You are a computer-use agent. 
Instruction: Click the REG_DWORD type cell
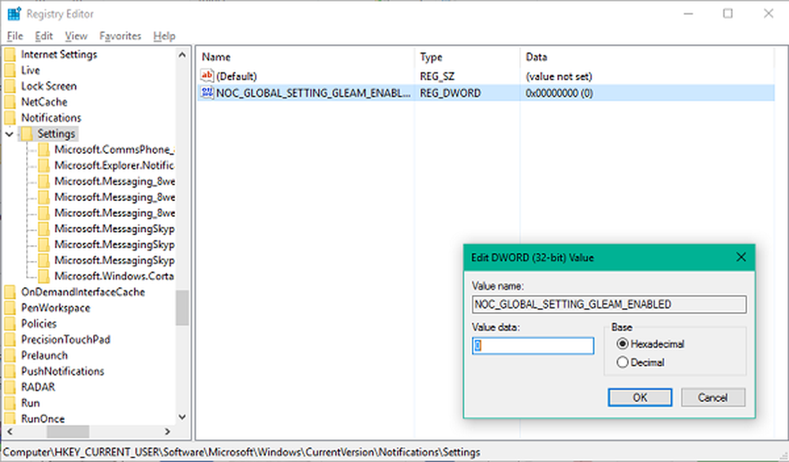tap(450, 93)
